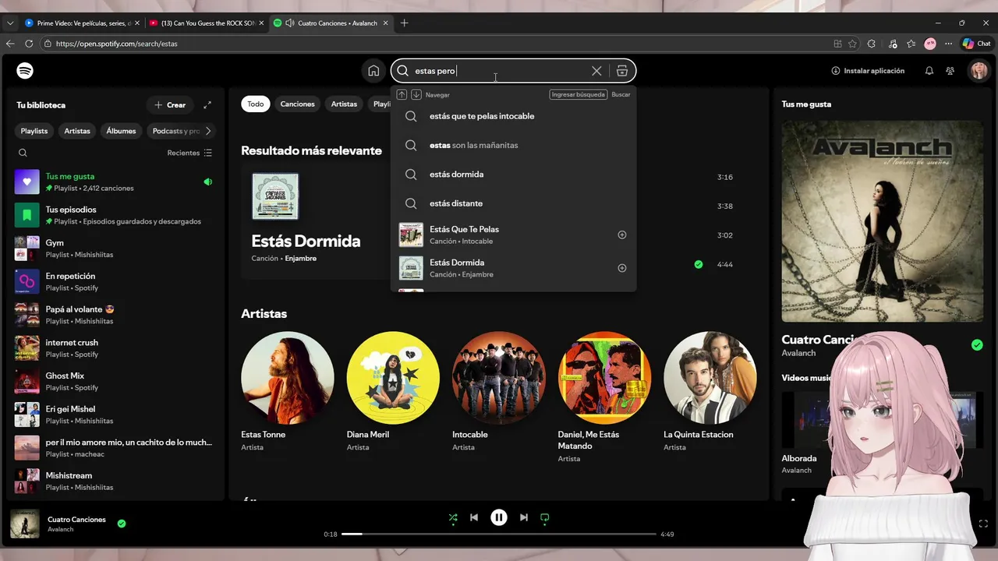
Task: Open the browser tab list chevron
Action: click(10, 23)
